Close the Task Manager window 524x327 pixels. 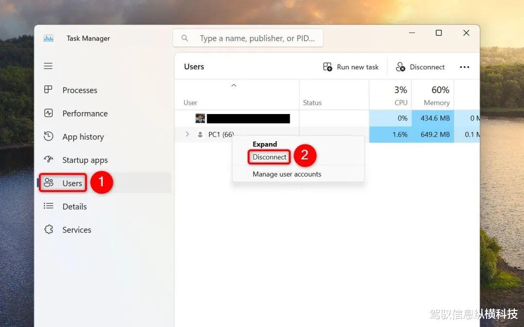point(466,33)
